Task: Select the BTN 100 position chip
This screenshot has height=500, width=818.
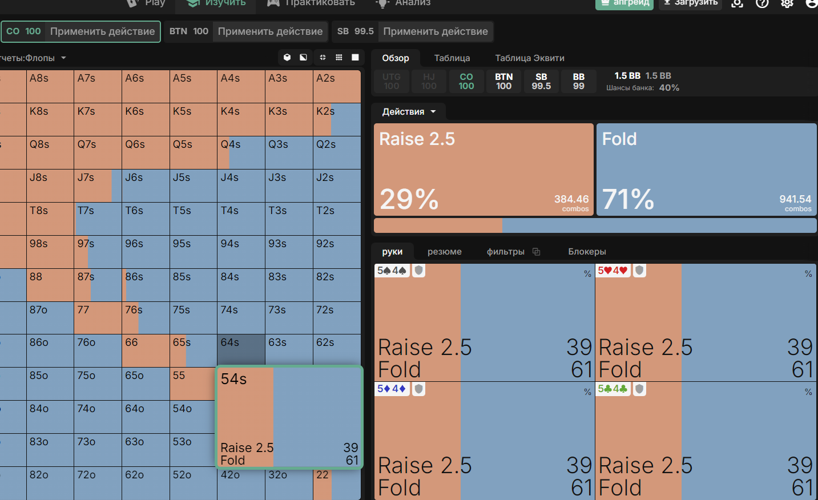Action: pos(503,81)
